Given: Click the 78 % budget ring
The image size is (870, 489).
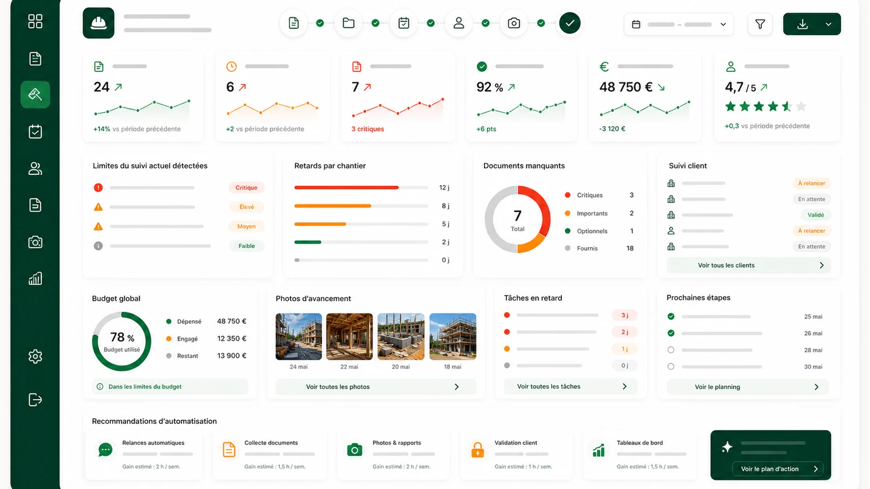Looking at the screenshot, I should pos(122,341).
